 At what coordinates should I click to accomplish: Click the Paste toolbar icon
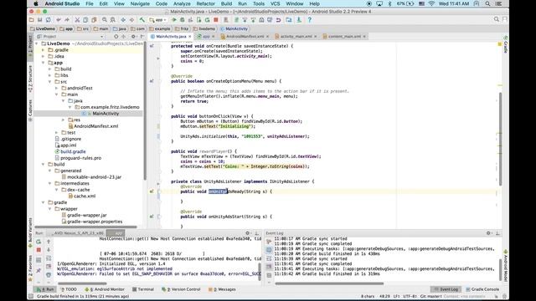click(x=94, y=20)
